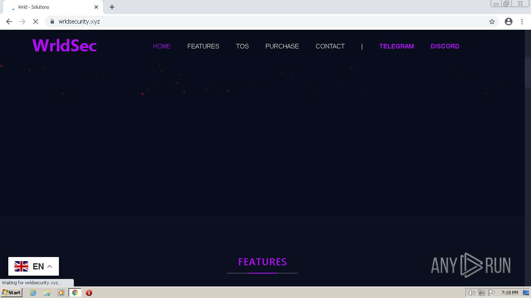This screenshot has height=298, width=531.
Task: Go back with the browser back arrow
Action: (9, 22)
